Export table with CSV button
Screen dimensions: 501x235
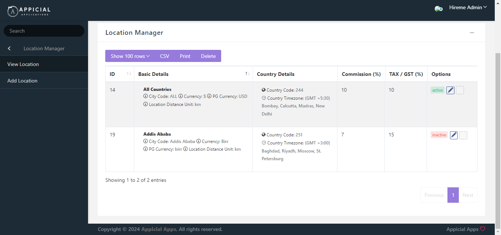[165, 56]
